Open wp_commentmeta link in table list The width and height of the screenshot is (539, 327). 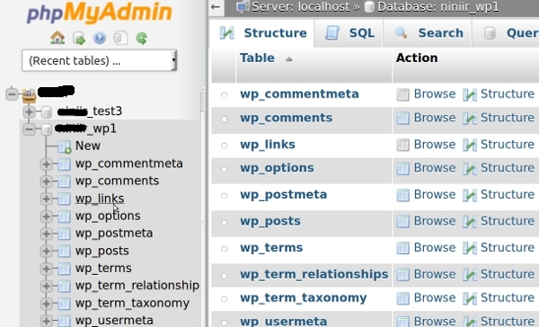click(299, 94)
